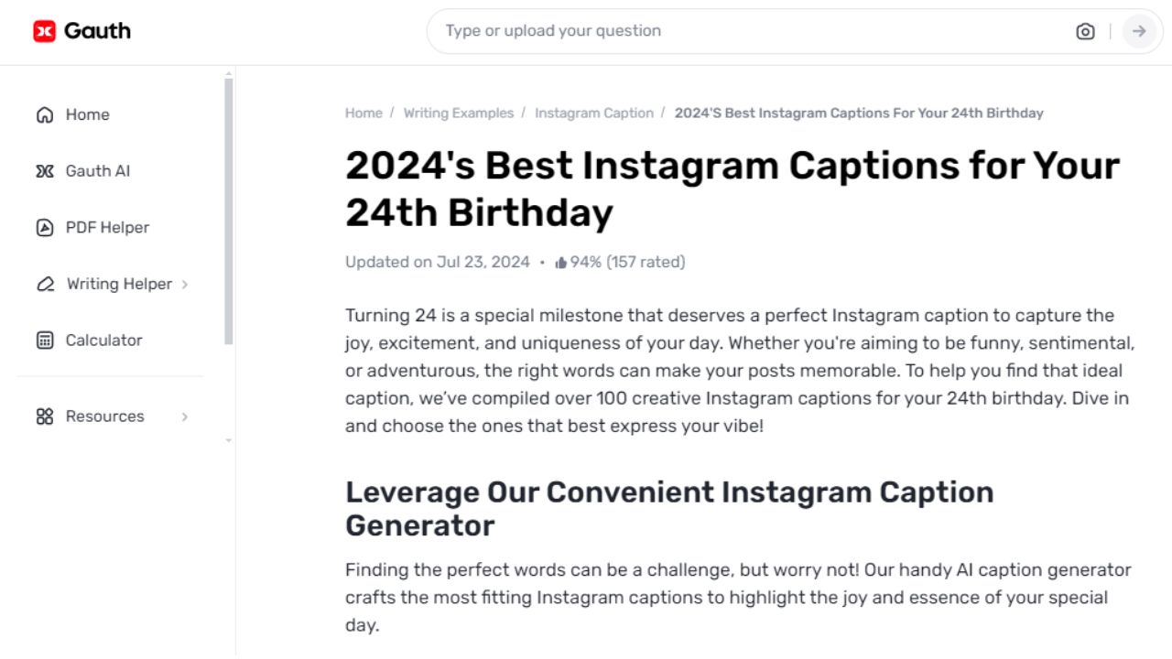Screen dimensions: 1172x659
Task: Click the Home breadcrumb link
Action: click(x=364, y=113)
